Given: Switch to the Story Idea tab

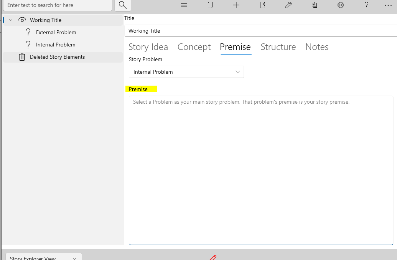Looking at the screenshot, I should [148, 46].
